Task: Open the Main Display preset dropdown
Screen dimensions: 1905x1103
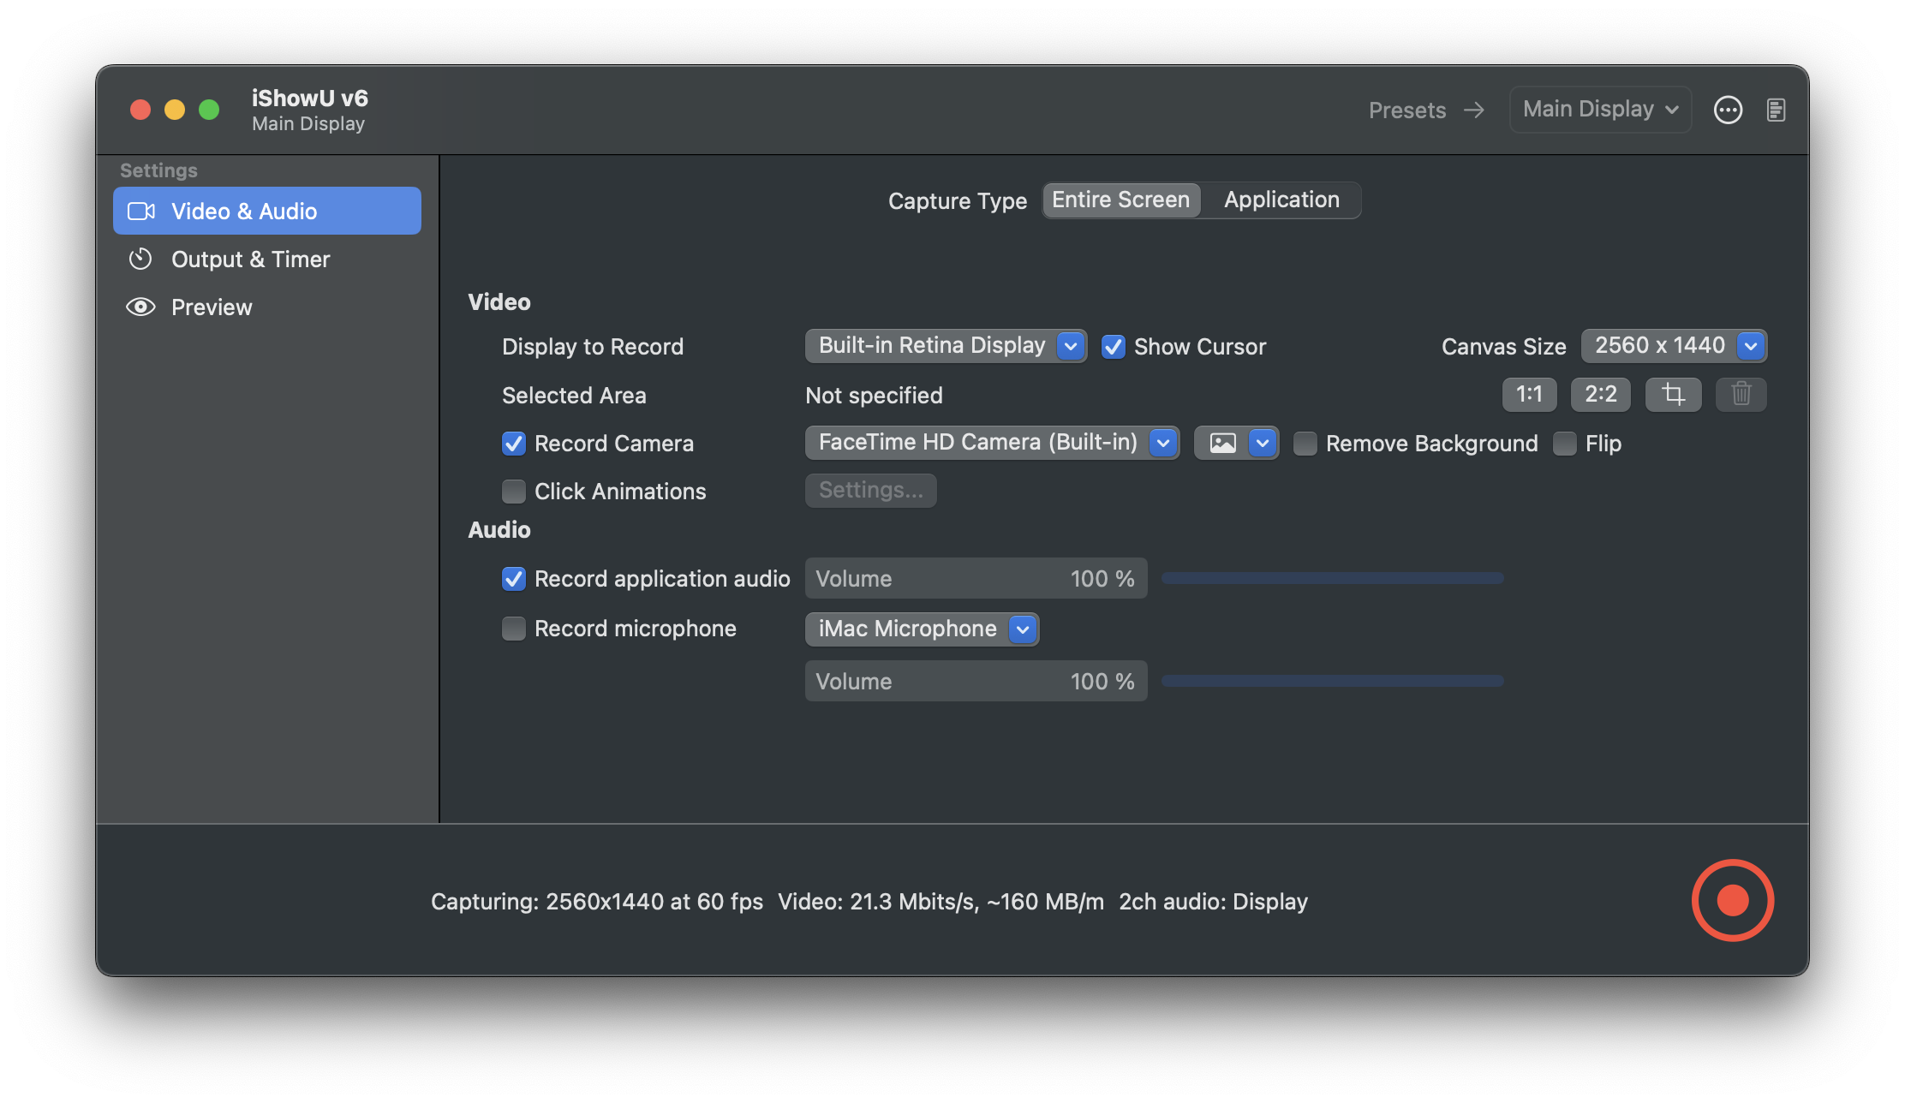Action: tap(1600, 110)
